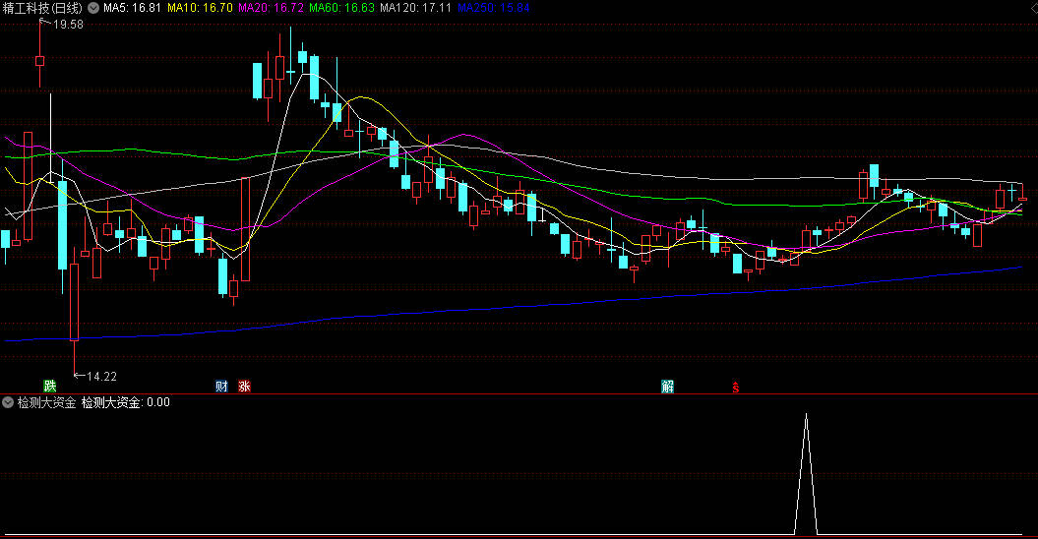Image resolution: width=1038 pixels, height=539 pixels.
Task: Click the red $ marker icon
Action: [736, 388]
